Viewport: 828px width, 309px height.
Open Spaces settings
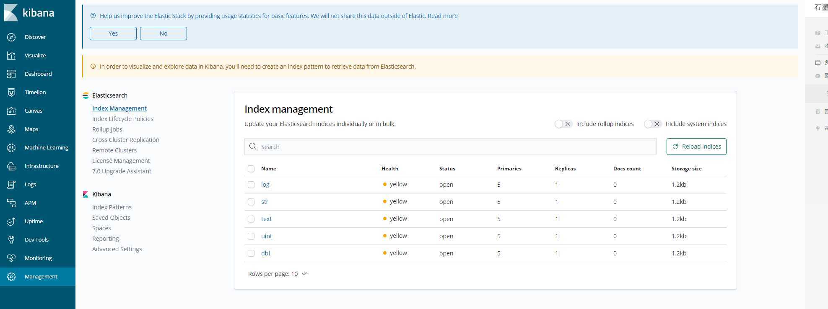(x=101, y=228)
